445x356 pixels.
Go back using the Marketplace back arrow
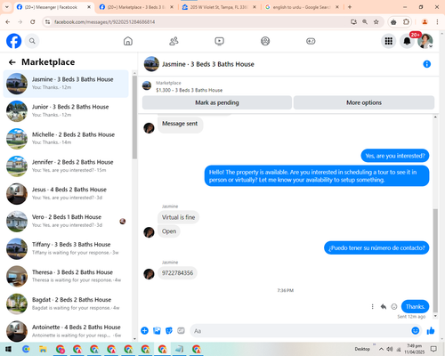12,62
